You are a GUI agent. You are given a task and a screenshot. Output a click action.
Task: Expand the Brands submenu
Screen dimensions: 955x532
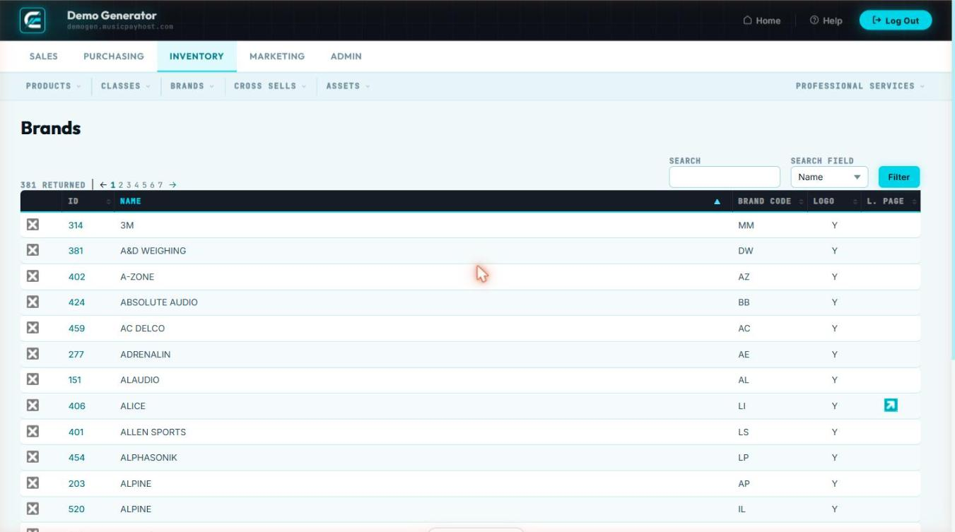pyautogui.click(x=192, y=86)
